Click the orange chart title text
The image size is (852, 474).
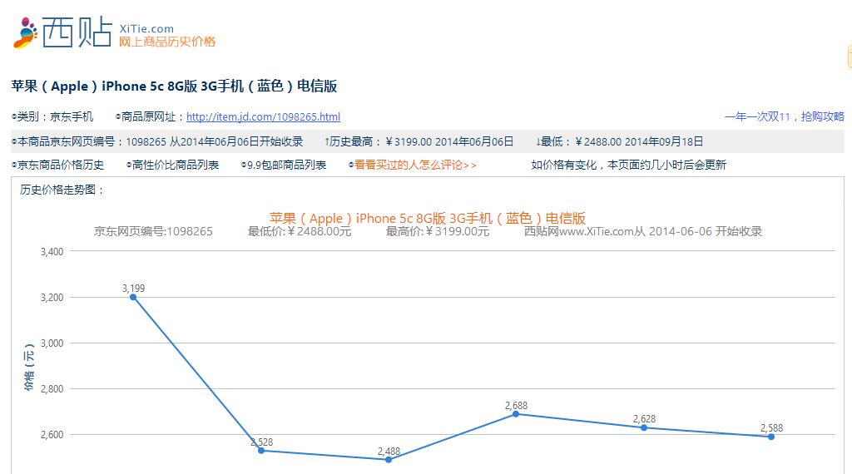click(x=428, y=218)
